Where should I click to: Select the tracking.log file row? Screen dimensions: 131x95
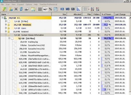[65, 42]
